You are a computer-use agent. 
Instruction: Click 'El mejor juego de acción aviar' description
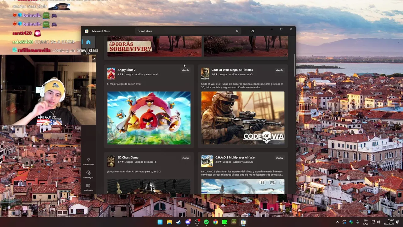(x=124, y=84)
